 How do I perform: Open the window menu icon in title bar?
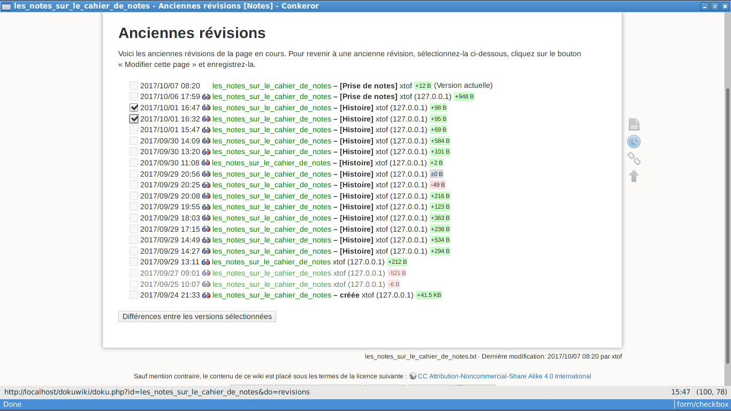pos(6,6)
